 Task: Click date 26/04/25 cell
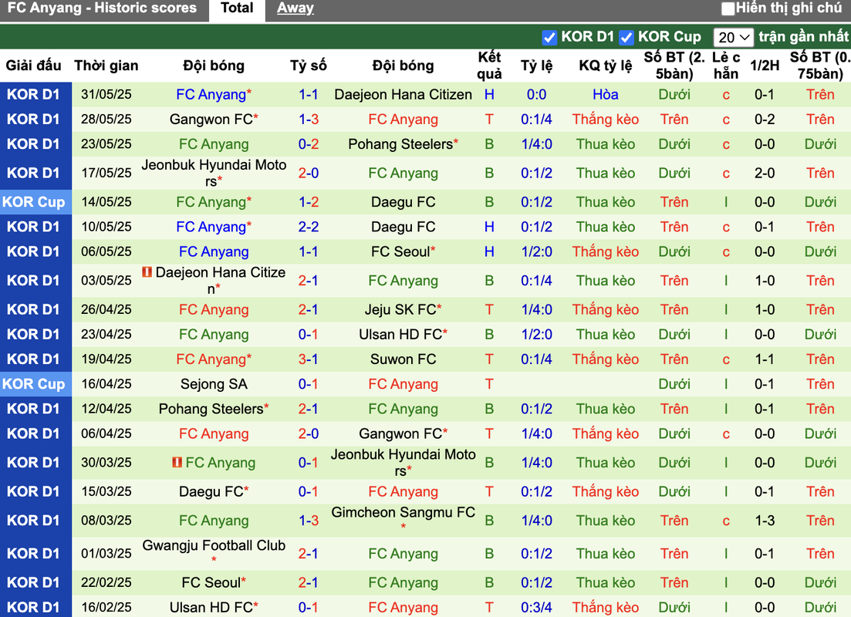pyautogui.click(x=106, y=310)
